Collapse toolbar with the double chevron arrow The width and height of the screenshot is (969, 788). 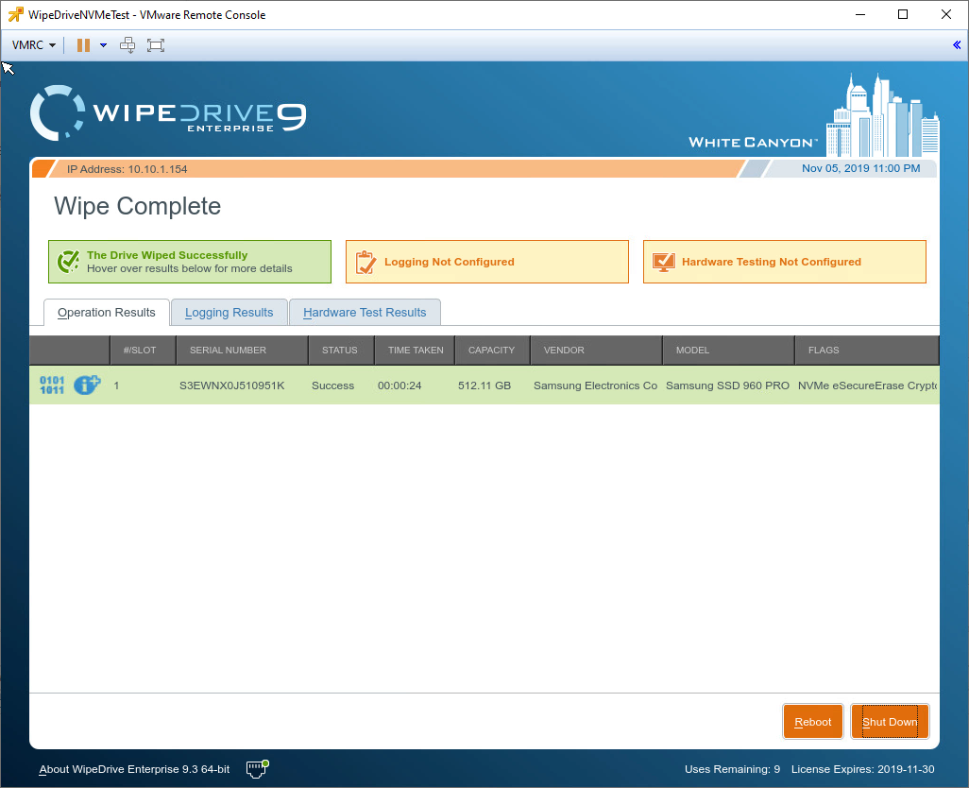pyautogui.click(x=957, y=44)
